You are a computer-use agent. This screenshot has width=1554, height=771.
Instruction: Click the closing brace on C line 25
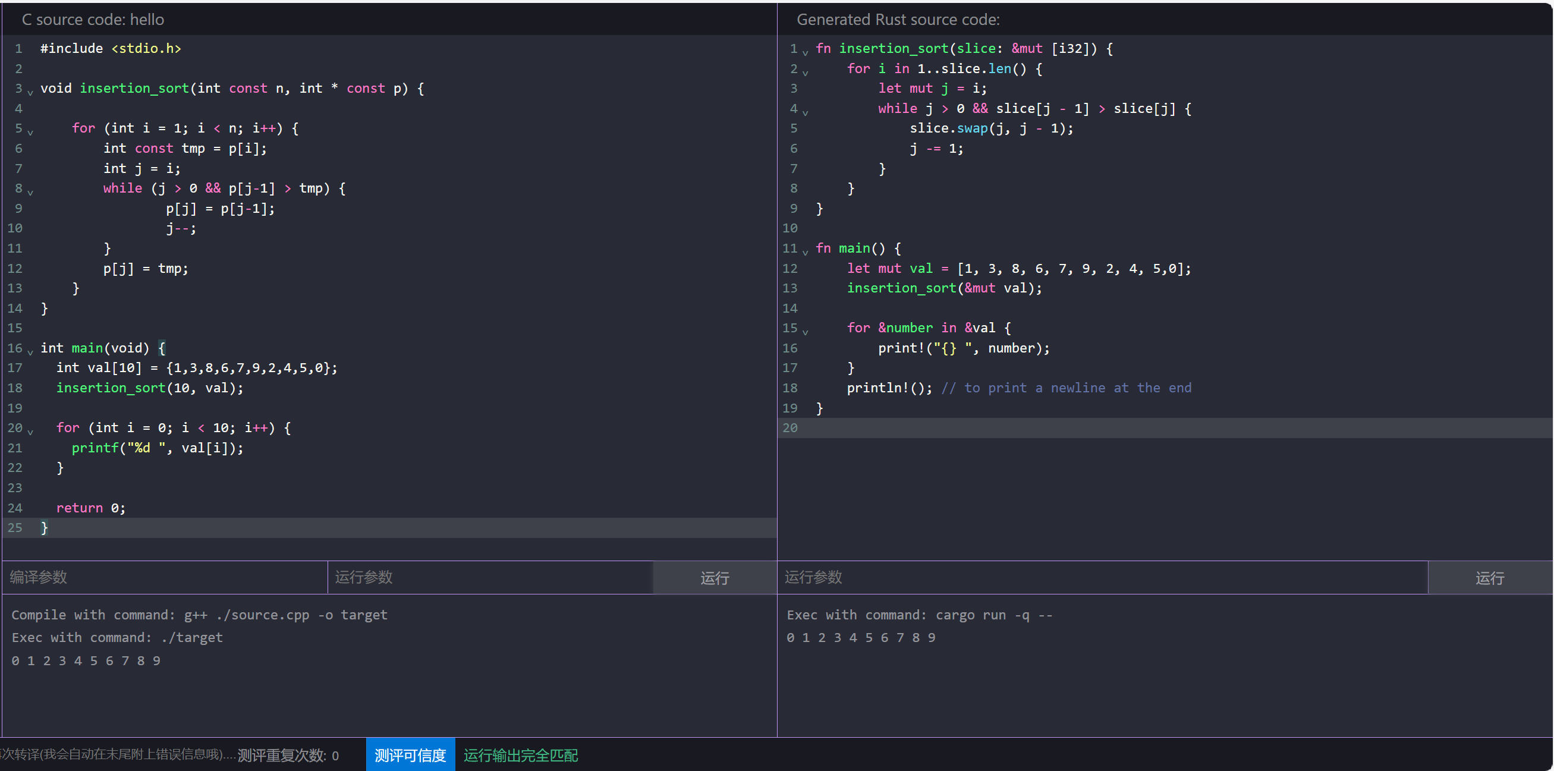[44, 528]
